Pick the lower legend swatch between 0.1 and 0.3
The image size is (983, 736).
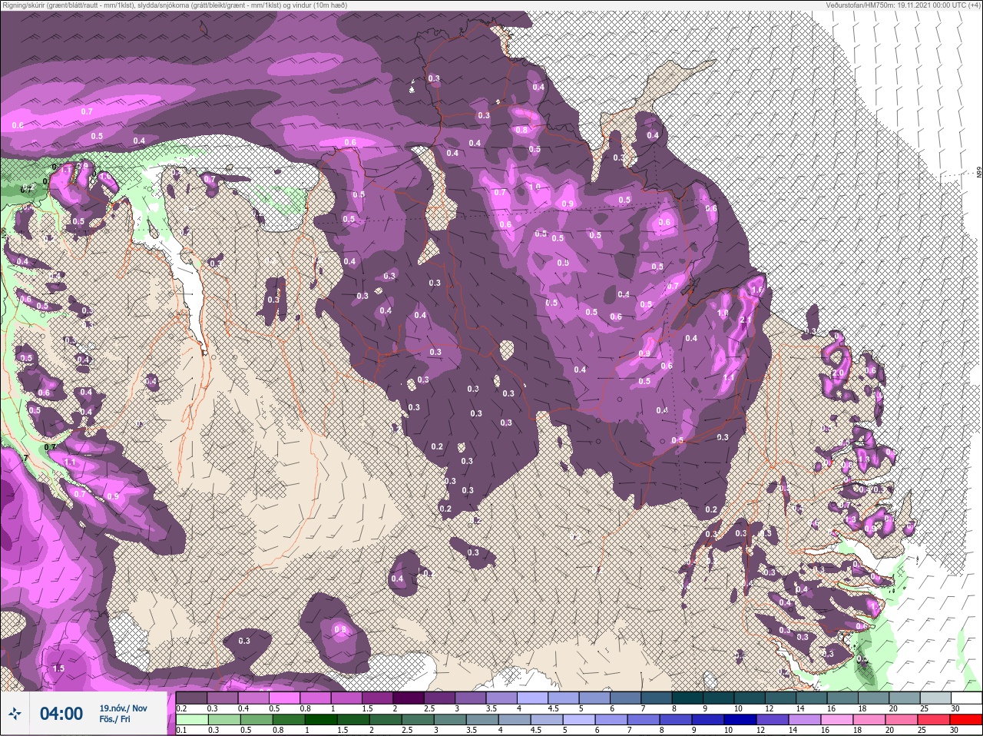pos(192,719)
